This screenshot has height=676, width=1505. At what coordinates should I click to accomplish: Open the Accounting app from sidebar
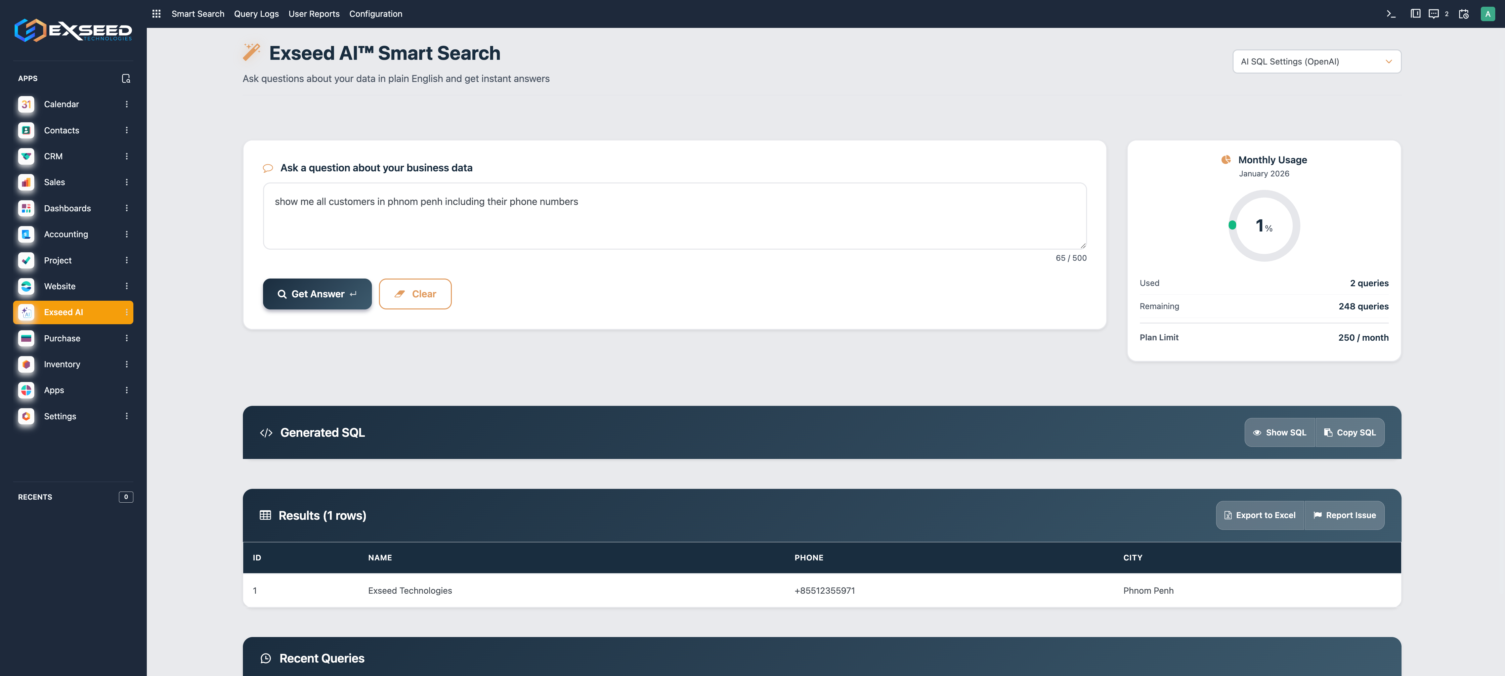[x=66, y=234]
